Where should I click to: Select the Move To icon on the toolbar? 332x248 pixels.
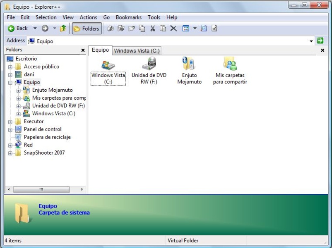point(121,28)
